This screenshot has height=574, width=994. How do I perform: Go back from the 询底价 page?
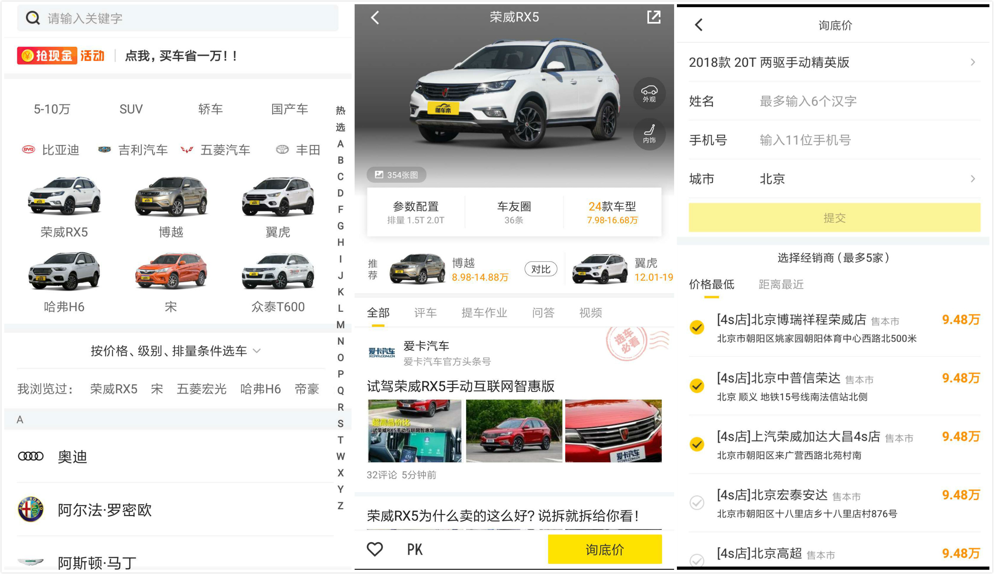click(x=699, y=25)
